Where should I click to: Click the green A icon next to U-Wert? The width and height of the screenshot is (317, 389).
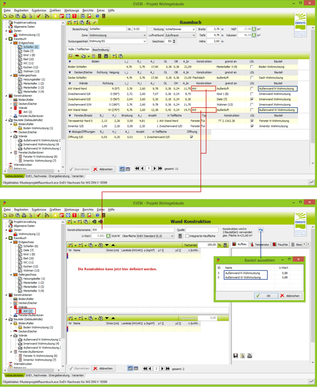coord(108,236)
